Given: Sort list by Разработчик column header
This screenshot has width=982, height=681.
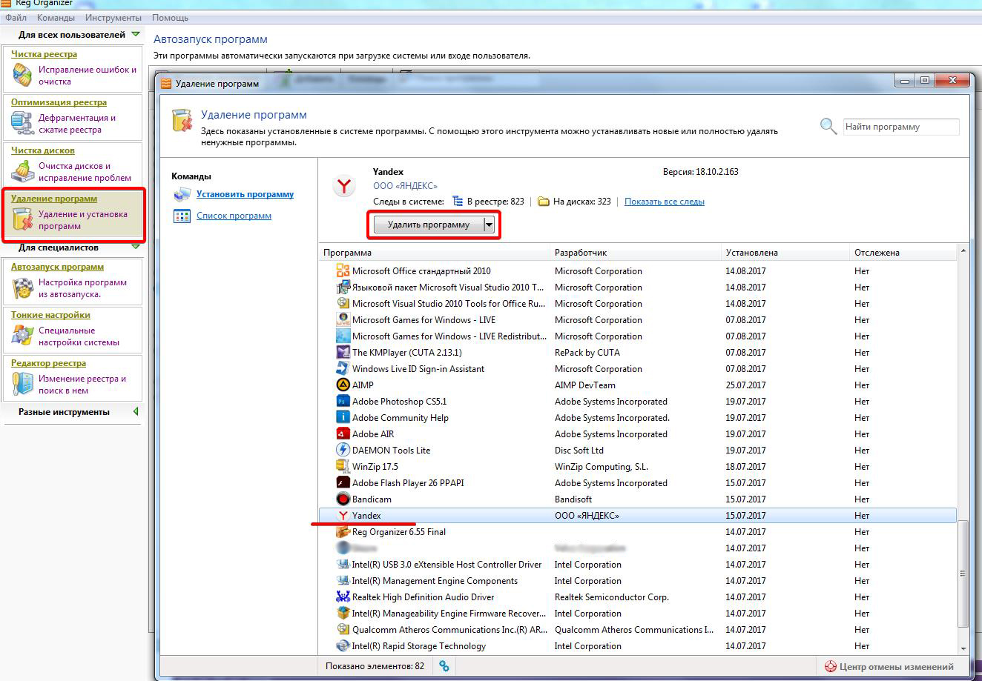Looking at the screenshot, I should click(x=636, y=253).
